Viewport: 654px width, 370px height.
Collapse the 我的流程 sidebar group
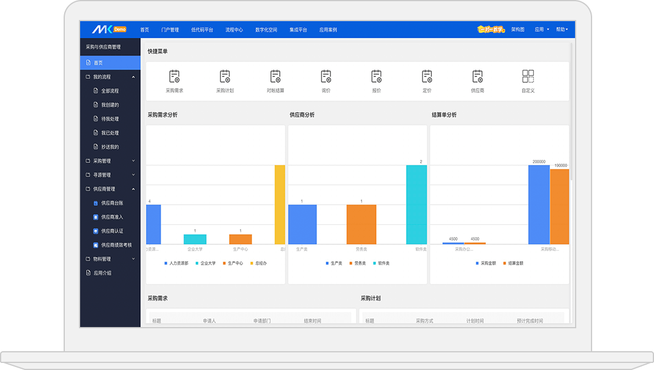coord(133,77)
